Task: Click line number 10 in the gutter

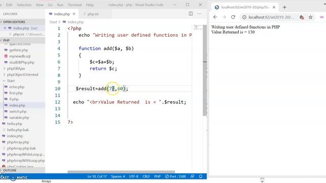Action: (x=58, y=88)
